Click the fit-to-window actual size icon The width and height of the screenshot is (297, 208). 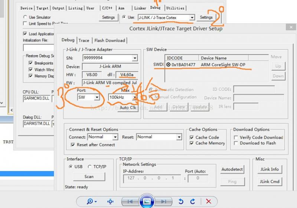(110, 201)
